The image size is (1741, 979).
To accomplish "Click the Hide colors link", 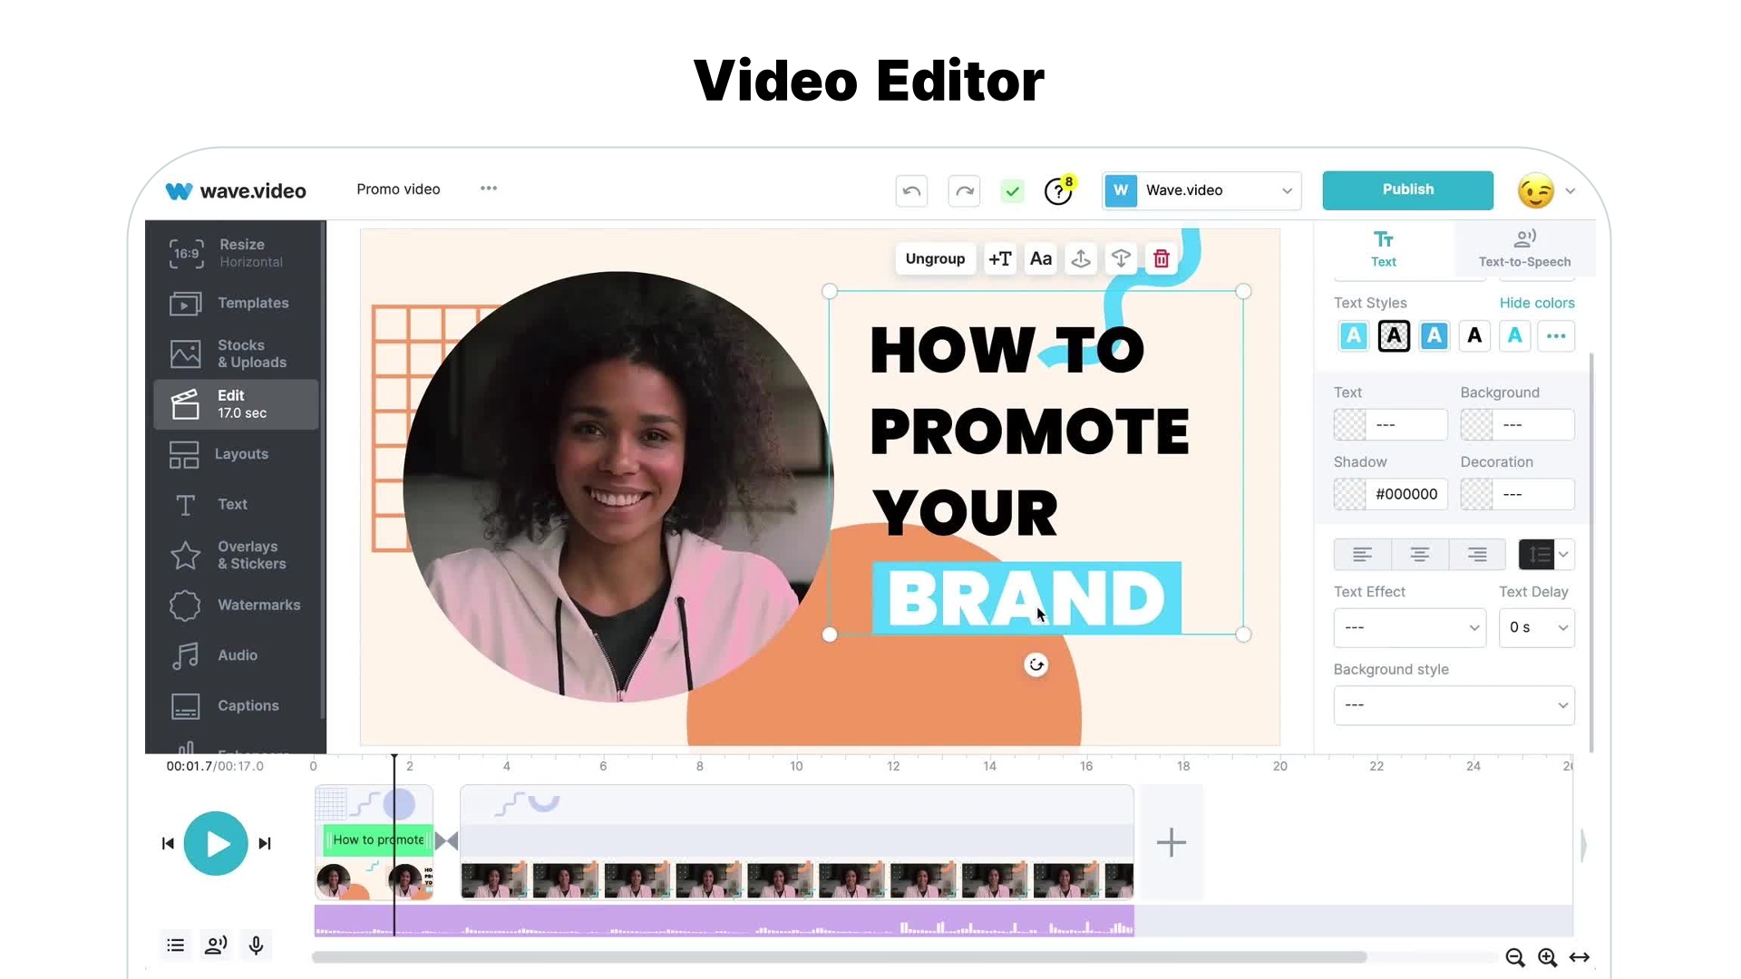I will click(1536, 303).
